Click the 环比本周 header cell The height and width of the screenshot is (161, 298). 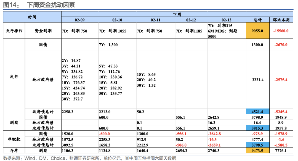(x=282, y=20)
